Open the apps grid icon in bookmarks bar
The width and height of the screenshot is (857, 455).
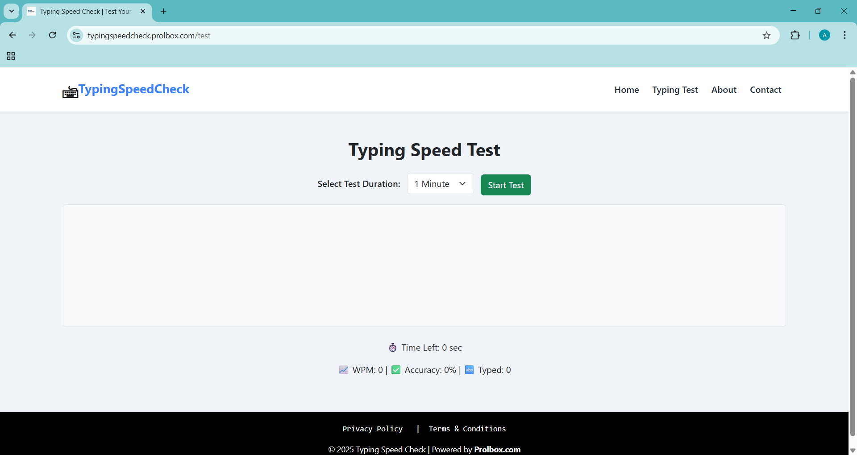(11, 56)
